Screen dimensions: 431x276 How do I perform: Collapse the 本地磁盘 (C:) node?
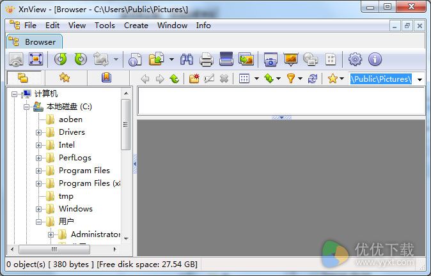27,107
